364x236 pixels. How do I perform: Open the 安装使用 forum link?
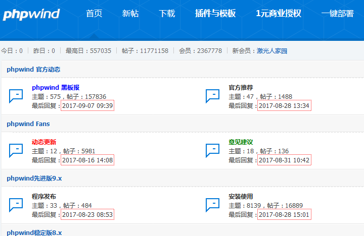(241, 196)
